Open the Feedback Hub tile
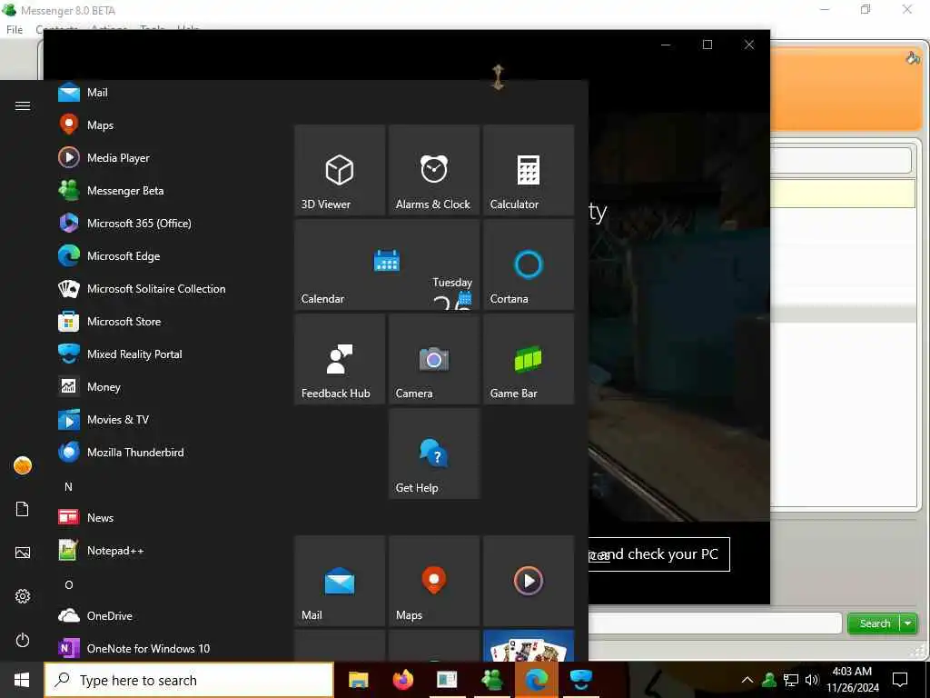930x698 pixels. click(340, 358)
